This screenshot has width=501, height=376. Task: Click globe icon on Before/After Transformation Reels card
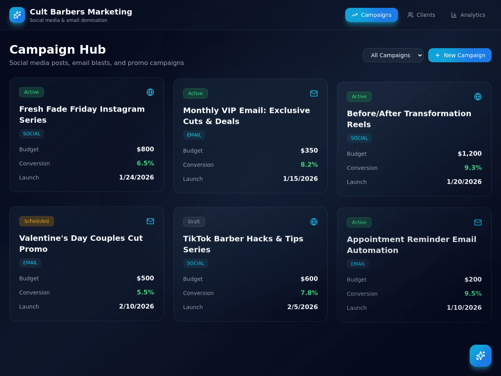click(478, 97)
